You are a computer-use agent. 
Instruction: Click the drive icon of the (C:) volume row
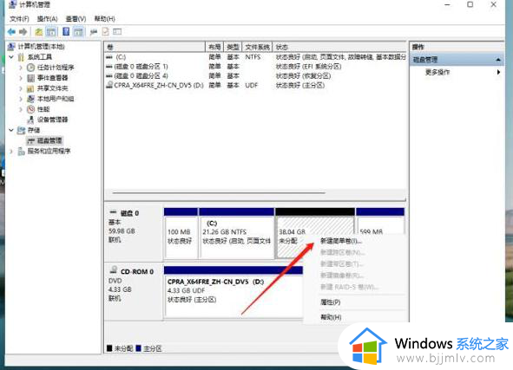pos(109,57)
